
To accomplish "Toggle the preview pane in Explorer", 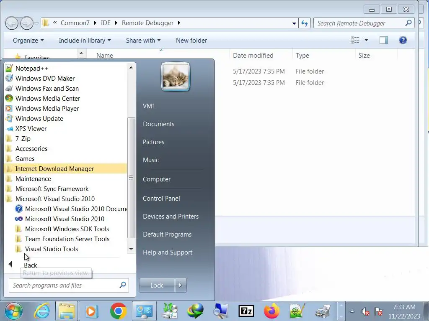I will pyautogui.click(x=384, y=41).
